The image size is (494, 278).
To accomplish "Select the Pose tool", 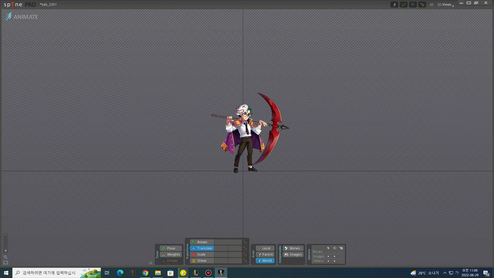I will (171, 248).
